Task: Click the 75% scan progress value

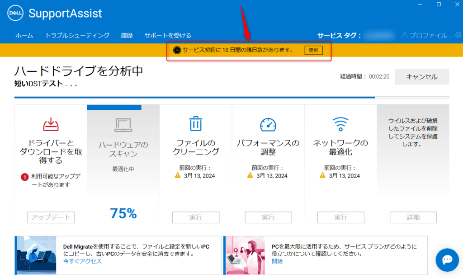Action: point(123,213)
